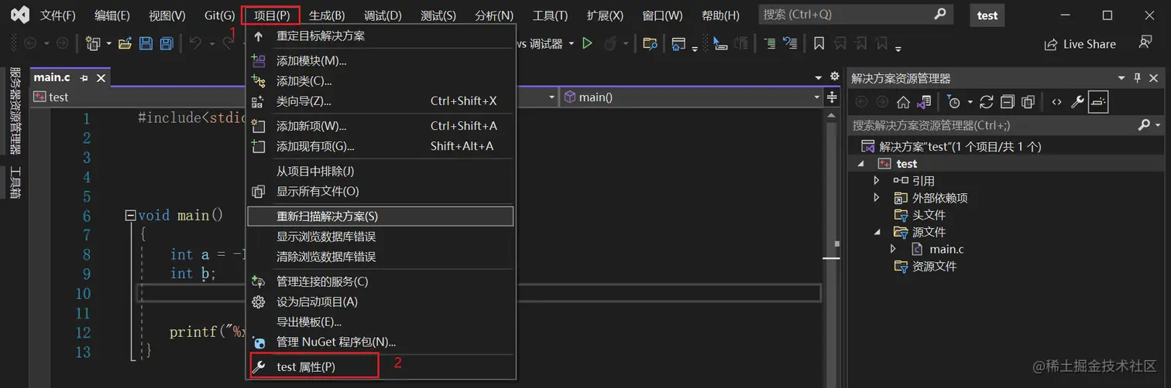Select 设为启动项目(A) menu entry

[381, 301]
